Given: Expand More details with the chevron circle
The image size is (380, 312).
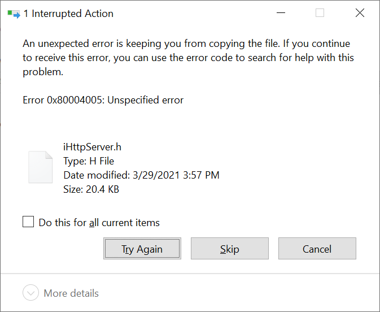Looking at the screenshot, I should point(30,293).
